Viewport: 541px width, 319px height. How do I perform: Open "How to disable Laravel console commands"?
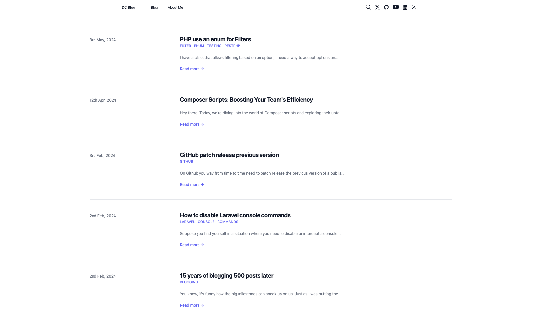(235, 215)
